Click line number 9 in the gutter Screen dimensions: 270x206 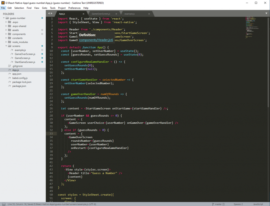coord(52,47)
